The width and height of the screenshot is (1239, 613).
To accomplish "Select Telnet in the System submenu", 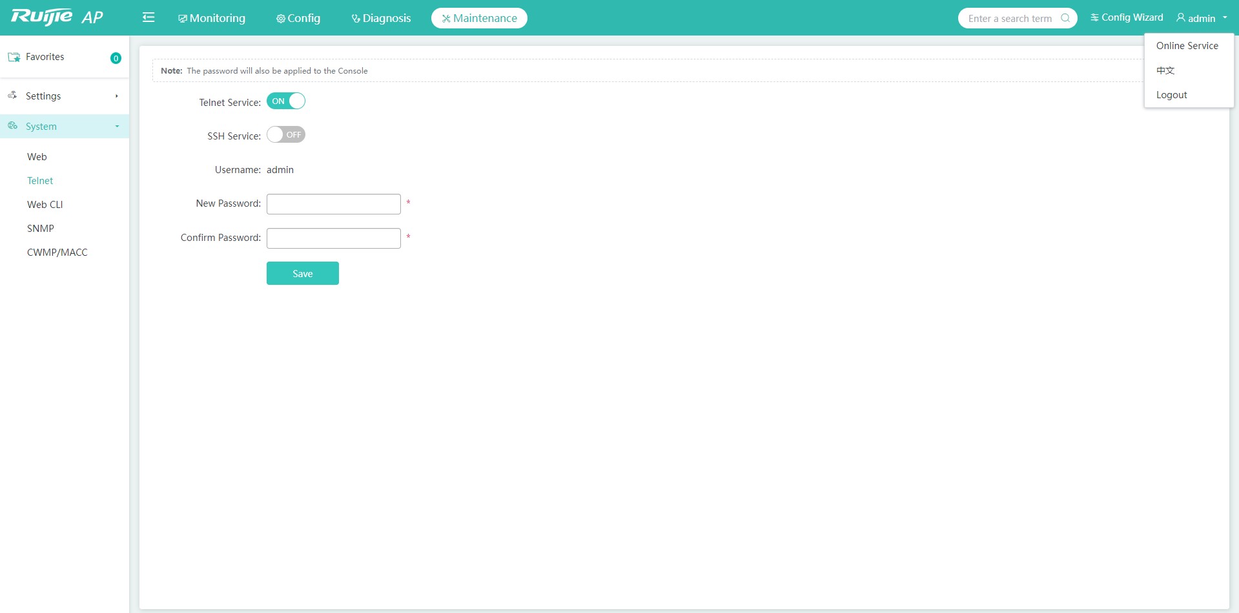I will pyautogui.click(x=40, y=181).
